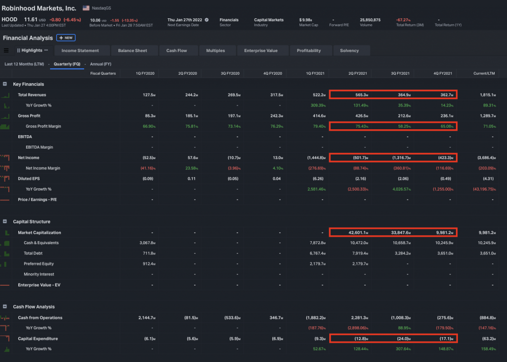
Task: Click the drag handle icon on Highlights
Action: 18,51
